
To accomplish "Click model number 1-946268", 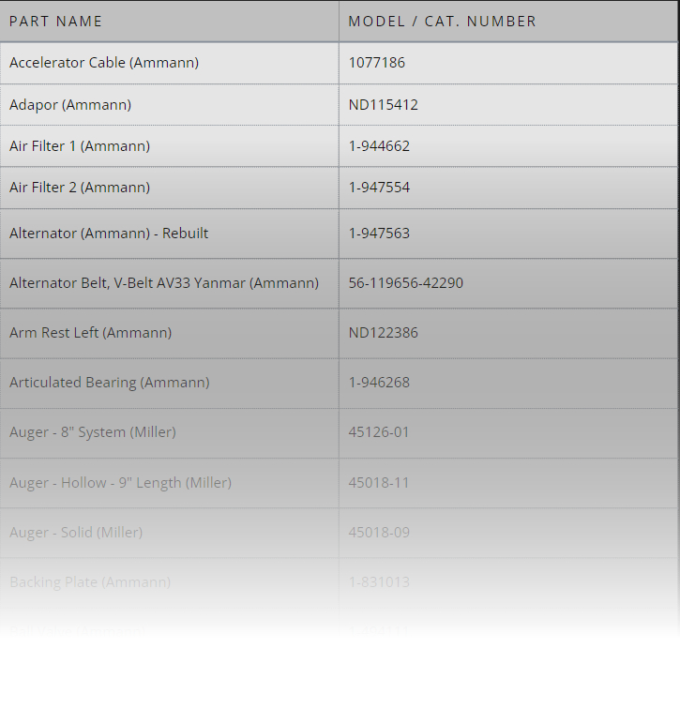I will tap(379, 383).
